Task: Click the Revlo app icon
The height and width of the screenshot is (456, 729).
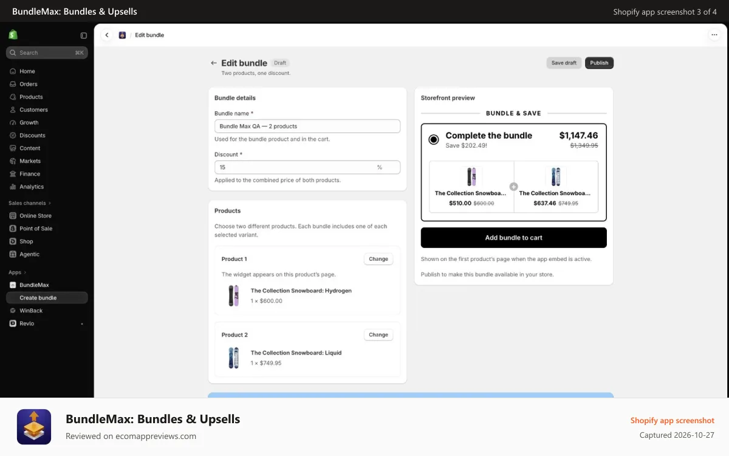Action: click(13, 323)
